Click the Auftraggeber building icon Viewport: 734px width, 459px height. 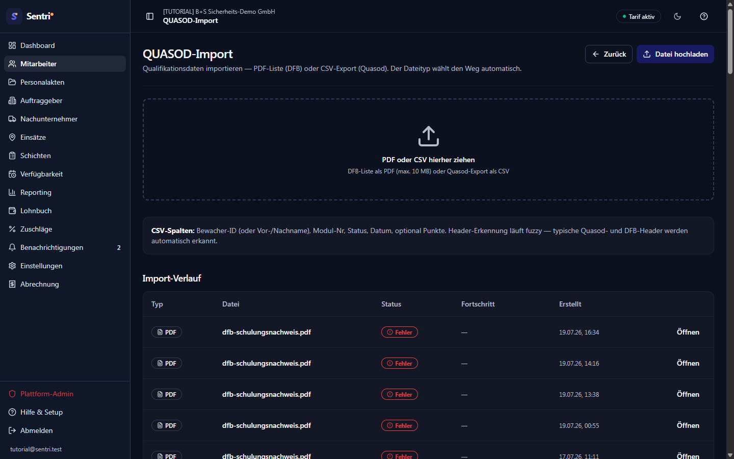(12, 100)
